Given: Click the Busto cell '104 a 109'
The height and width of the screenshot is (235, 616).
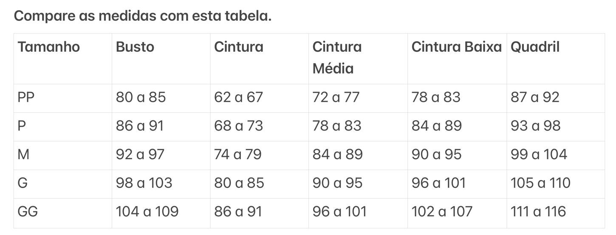Looking at the screenshot, I should pyautogui.click(x=147, y=211).
